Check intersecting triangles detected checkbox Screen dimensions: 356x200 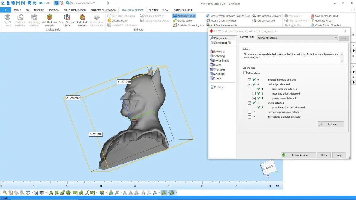(x=249, y=117)
